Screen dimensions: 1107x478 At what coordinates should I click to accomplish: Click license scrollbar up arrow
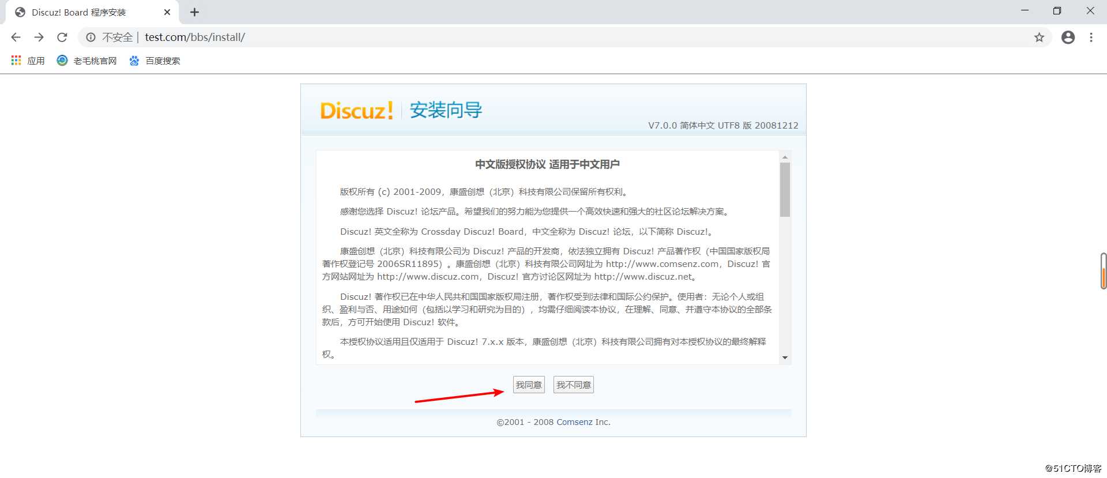[x=785, y=157]
